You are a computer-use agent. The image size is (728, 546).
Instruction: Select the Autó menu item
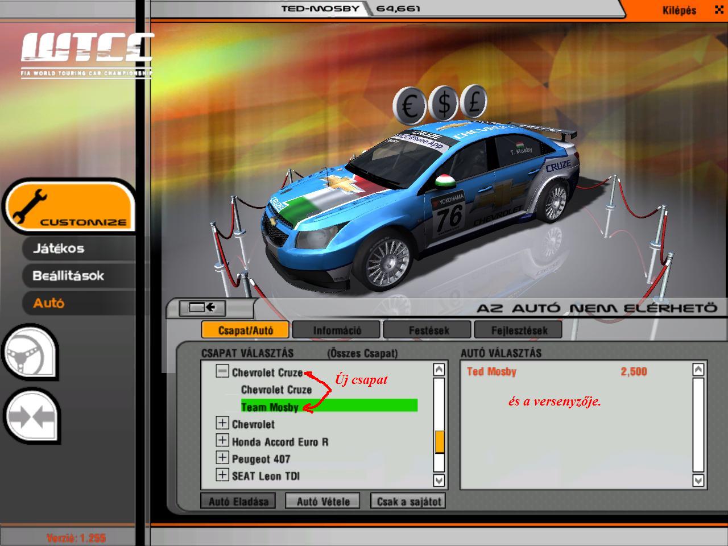(x=49, y=303)
